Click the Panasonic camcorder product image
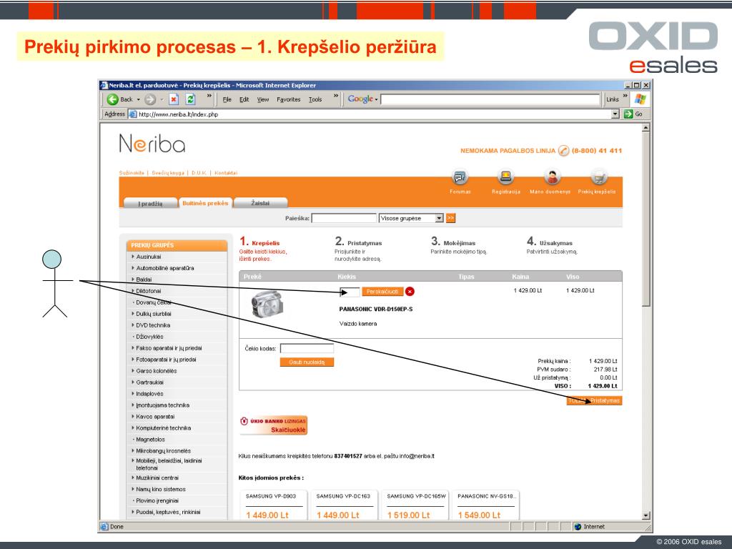This screenshot has height=549, width=732. [x=267, y=304]
